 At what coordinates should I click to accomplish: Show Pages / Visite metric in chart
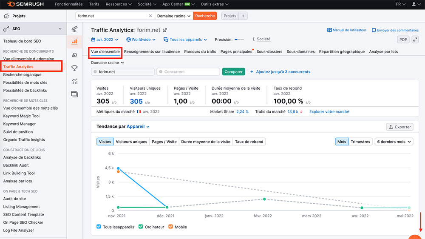(164, 142)
